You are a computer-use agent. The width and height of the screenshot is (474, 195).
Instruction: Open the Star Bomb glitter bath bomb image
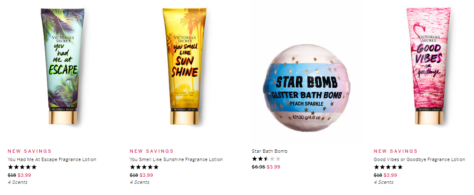point(306,88)
